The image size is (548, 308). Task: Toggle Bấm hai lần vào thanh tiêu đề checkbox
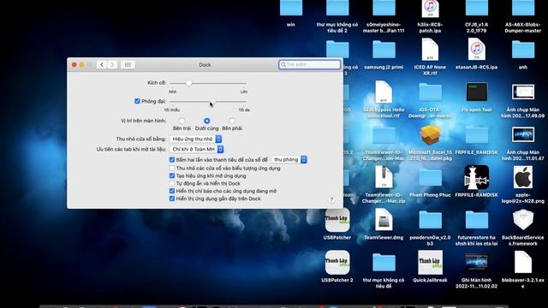(172, 160)
